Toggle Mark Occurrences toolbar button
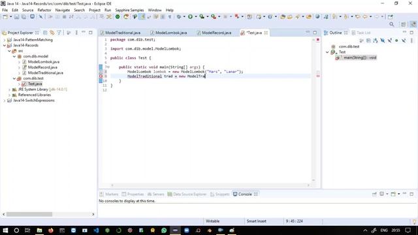Viewport: 418px width, 235px height. (142, 17)
